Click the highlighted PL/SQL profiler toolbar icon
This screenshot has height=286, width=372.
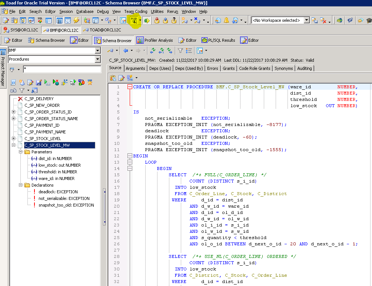(x=134, y=20)
